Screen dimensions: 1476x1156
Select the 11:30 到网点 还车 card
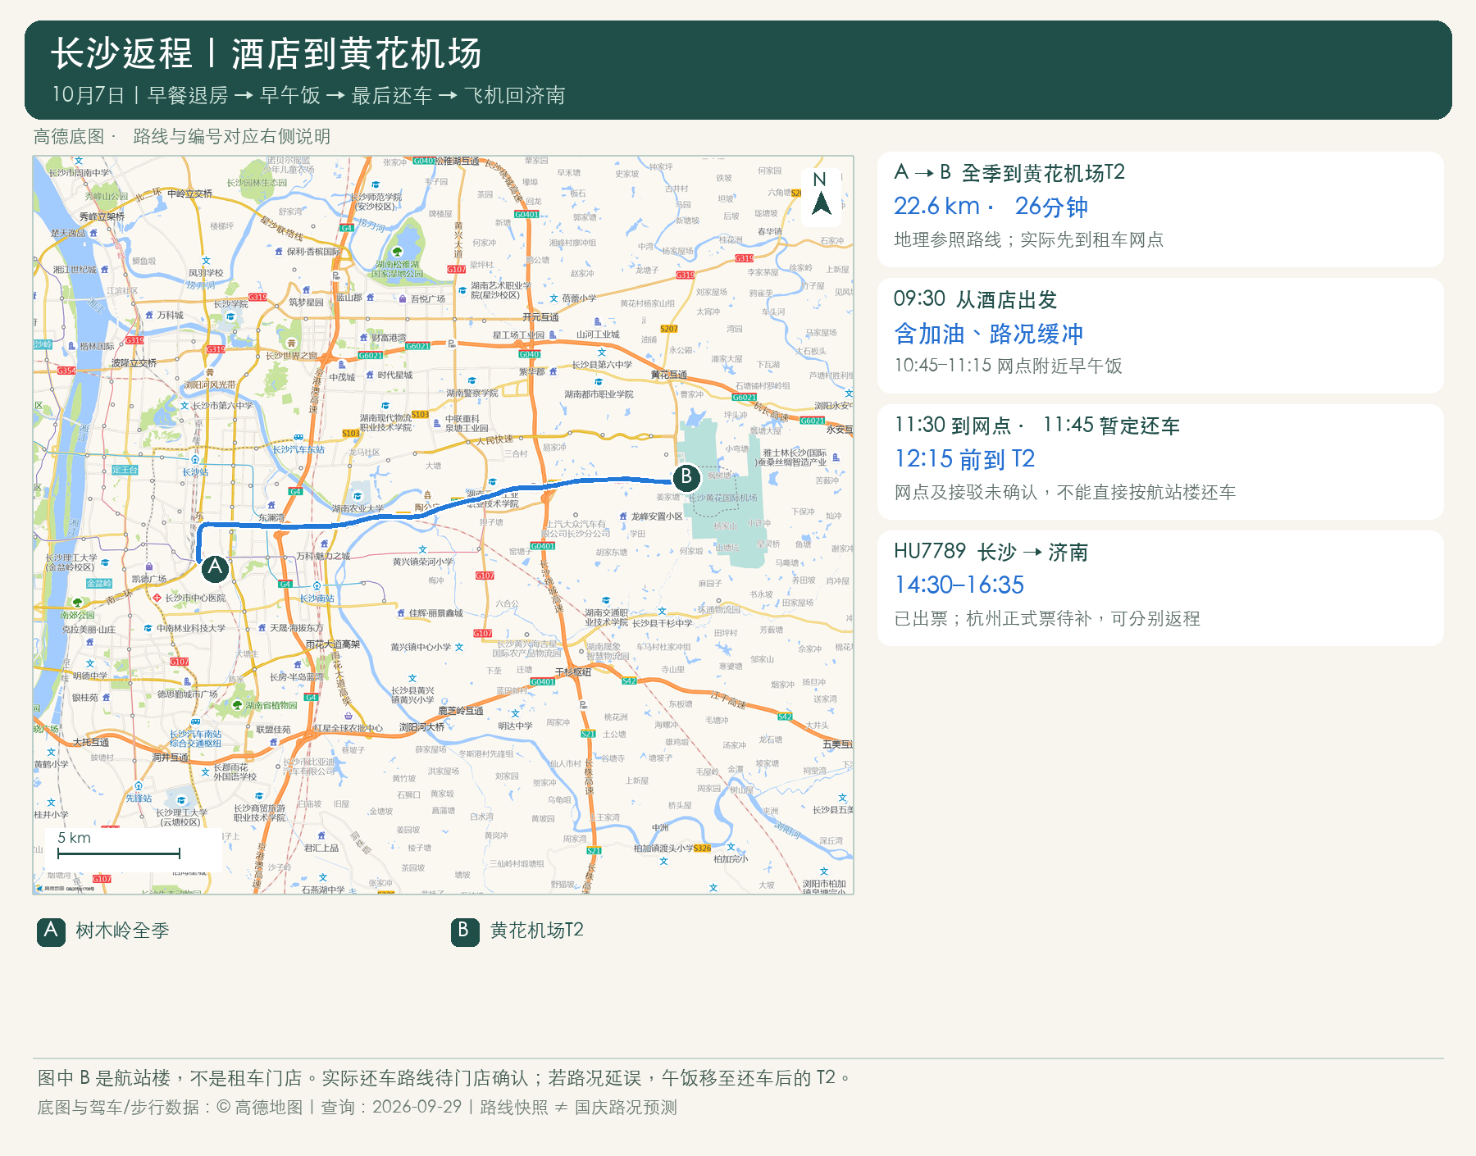pyautogui.click(x=1160, y=462)
